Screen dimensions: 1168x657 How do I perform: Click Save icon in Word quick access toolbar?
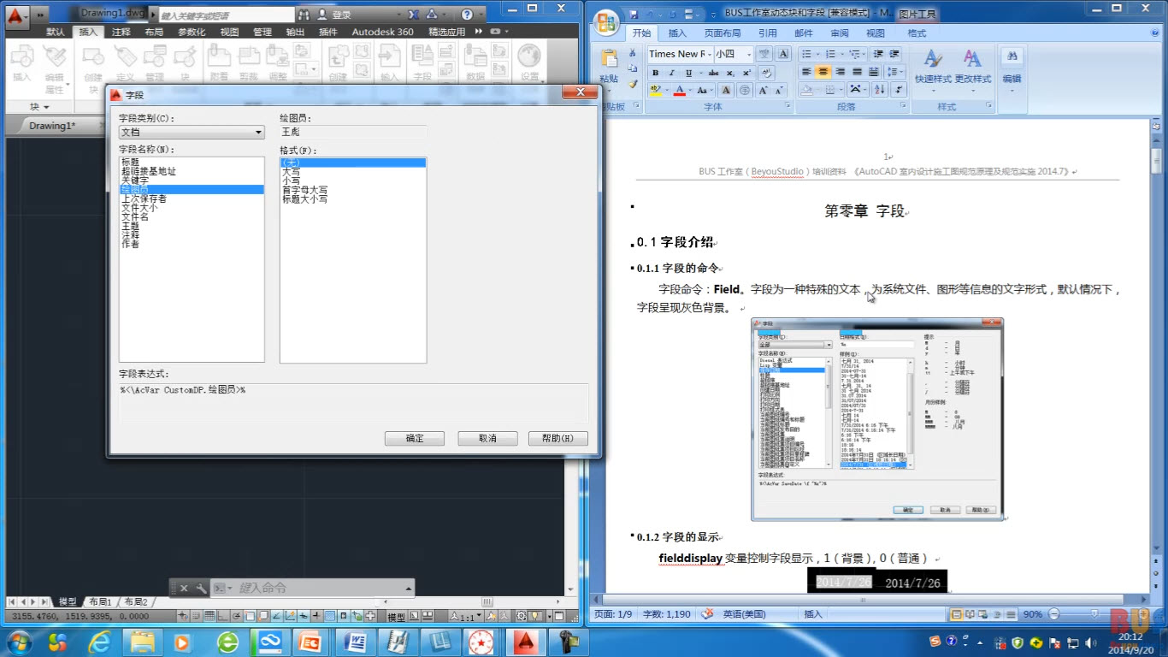[x=634, y=15]
